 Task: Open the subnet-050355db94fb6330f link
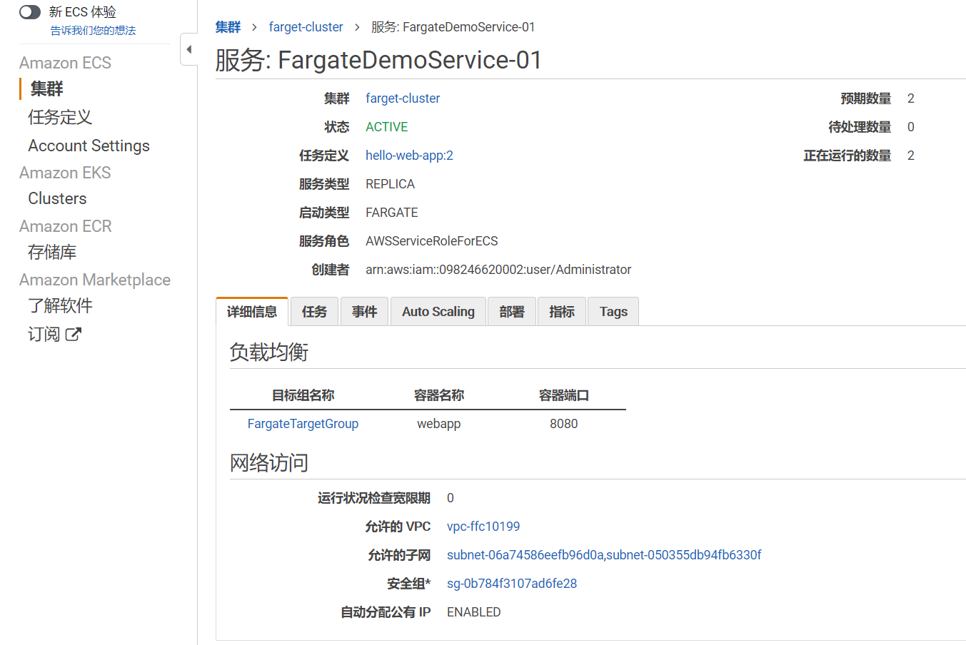(684, 555)
